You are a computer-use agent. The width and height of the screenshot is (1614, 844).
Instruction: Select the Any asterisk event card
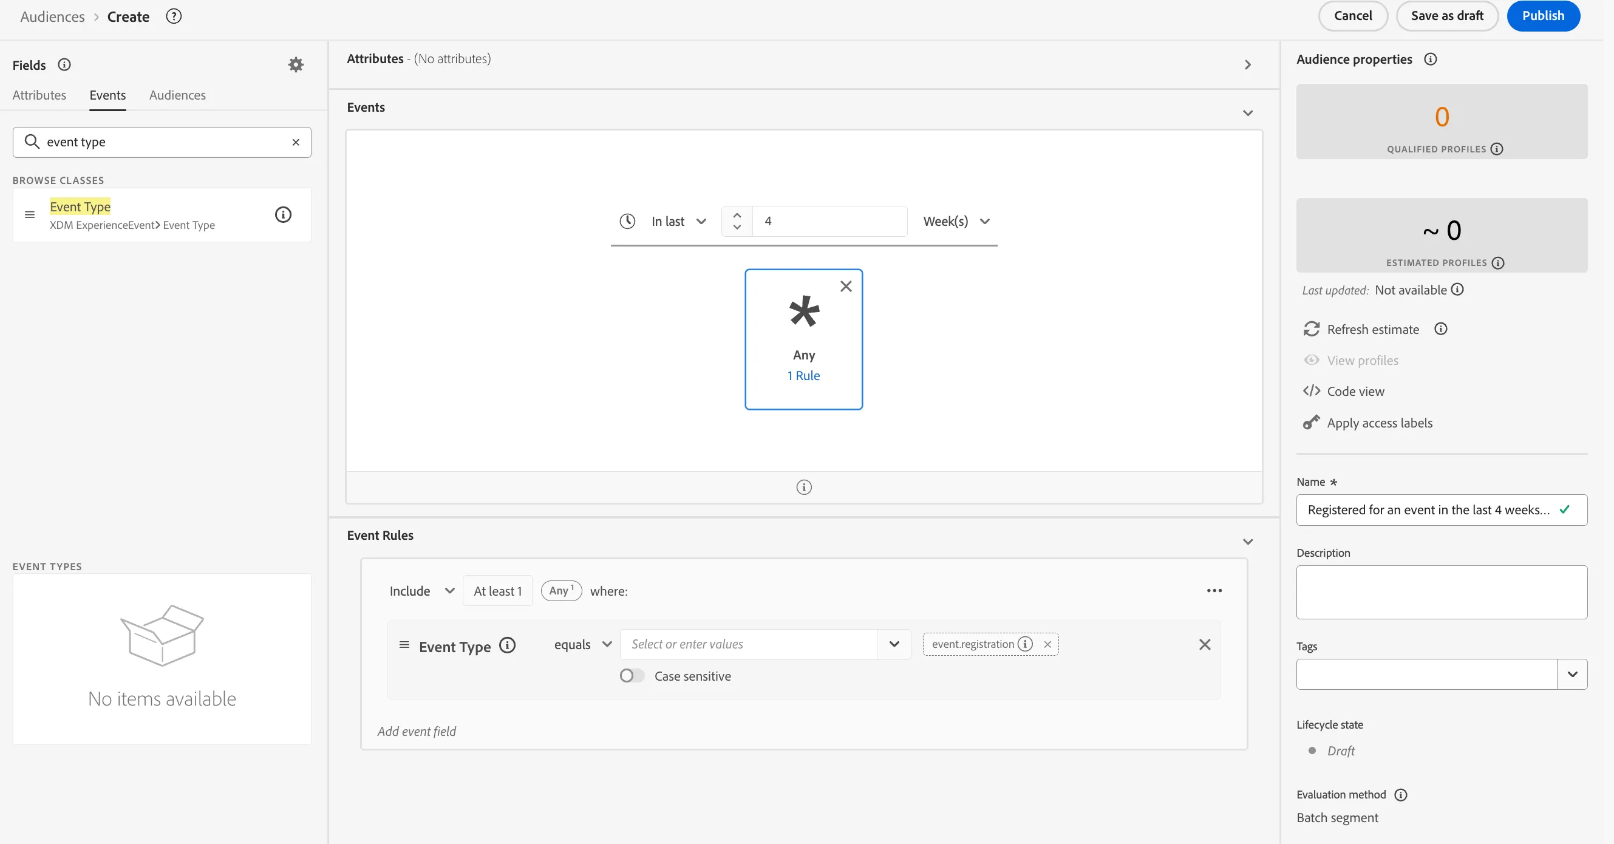tap(804, 339)
